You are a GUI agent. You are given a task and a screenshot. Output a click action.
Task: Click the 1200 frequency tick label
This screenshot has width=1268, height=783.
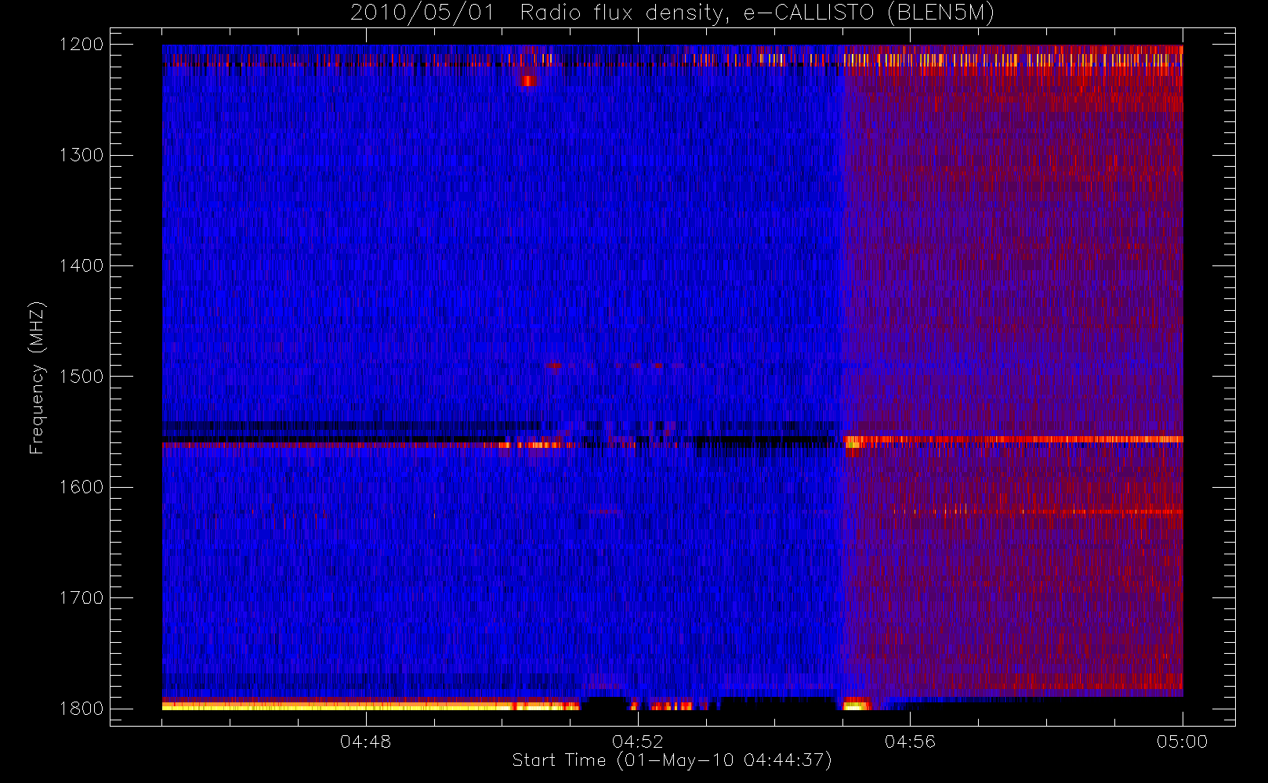click(82, 45)
